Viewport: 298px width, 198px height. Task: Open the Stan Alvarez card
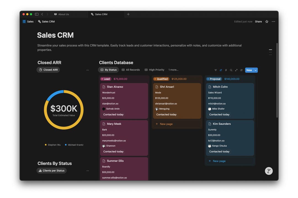pyautogui.click(x=124, y=101)
